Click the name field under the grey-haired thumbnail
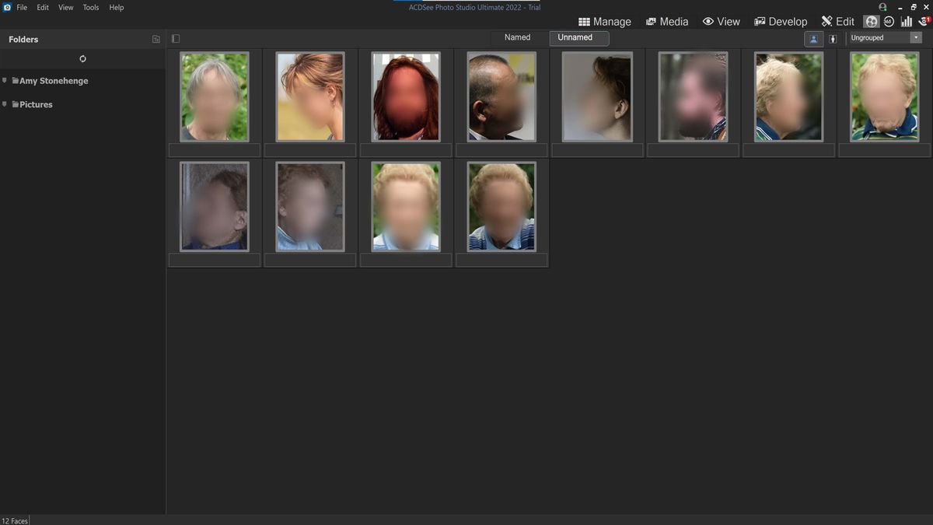 tap(215, 150)
